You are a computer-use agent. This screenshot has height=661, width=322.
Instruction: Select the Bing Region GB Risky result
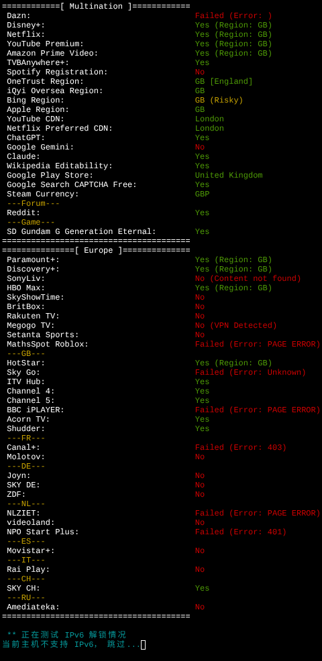[219, 101]
